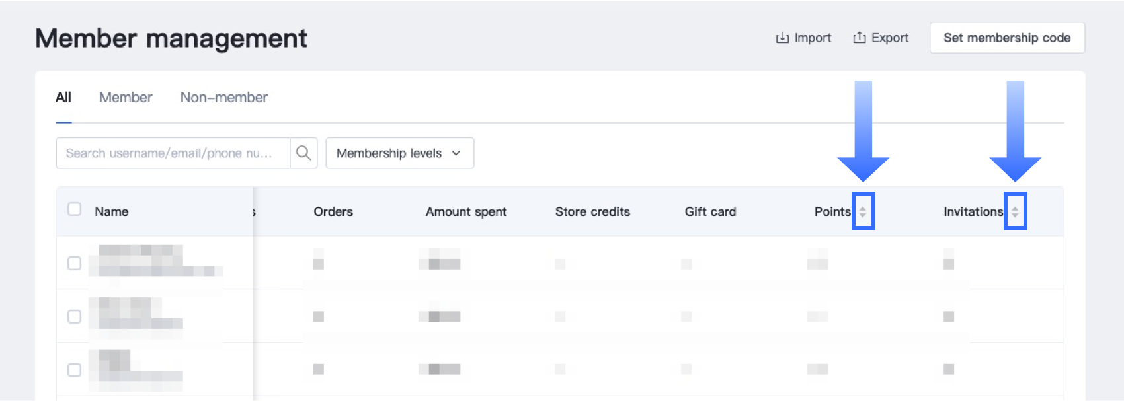Click the Export text link
The height and width of the screenshot is (401, 1124).
[890, 38]
